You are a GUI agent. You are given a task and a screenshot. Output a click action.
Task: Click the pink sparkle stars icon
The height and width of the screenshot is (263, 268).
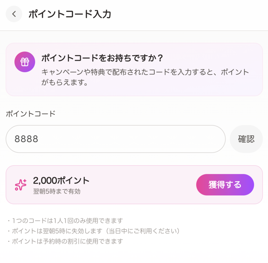(21, 185)
